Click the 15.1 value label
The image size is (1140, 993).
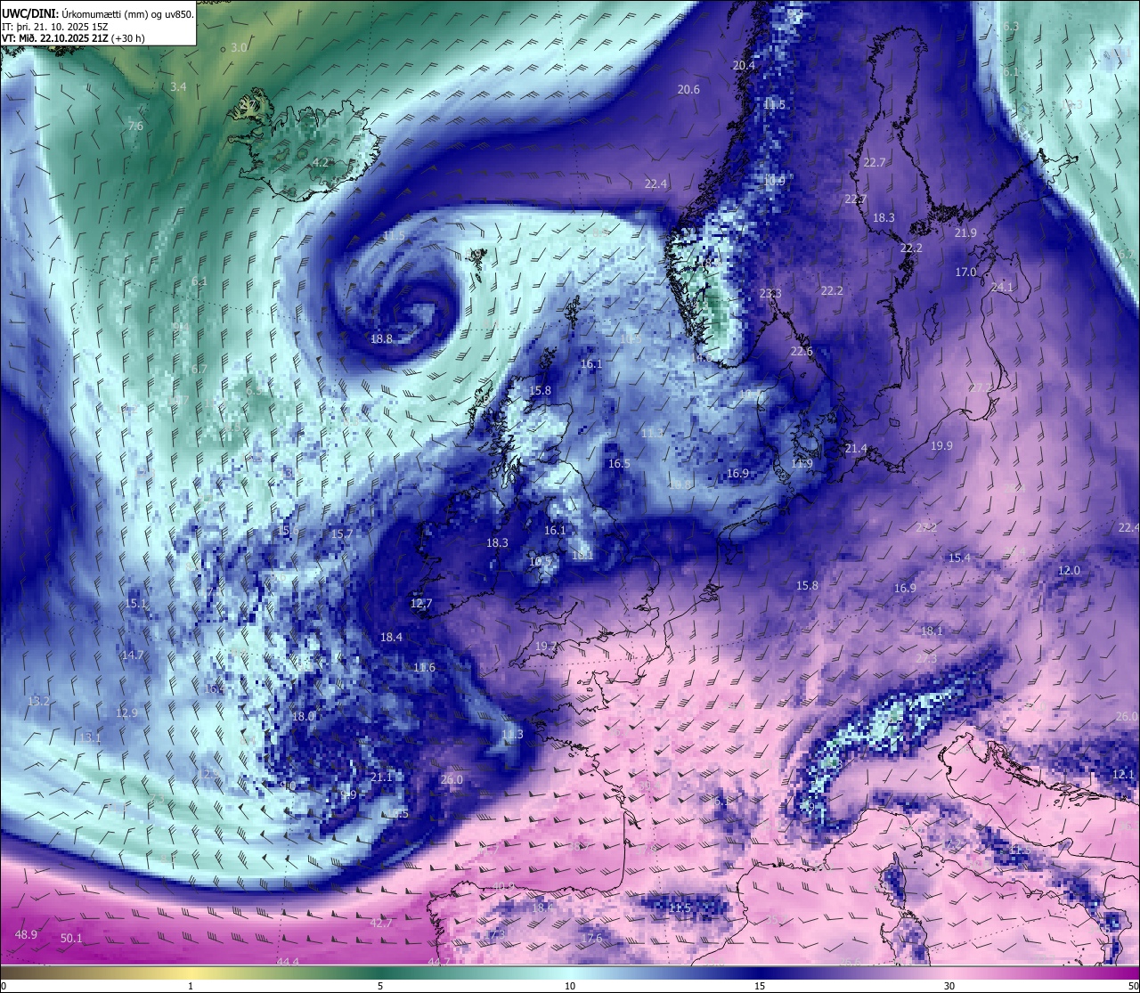pos(135,603)
